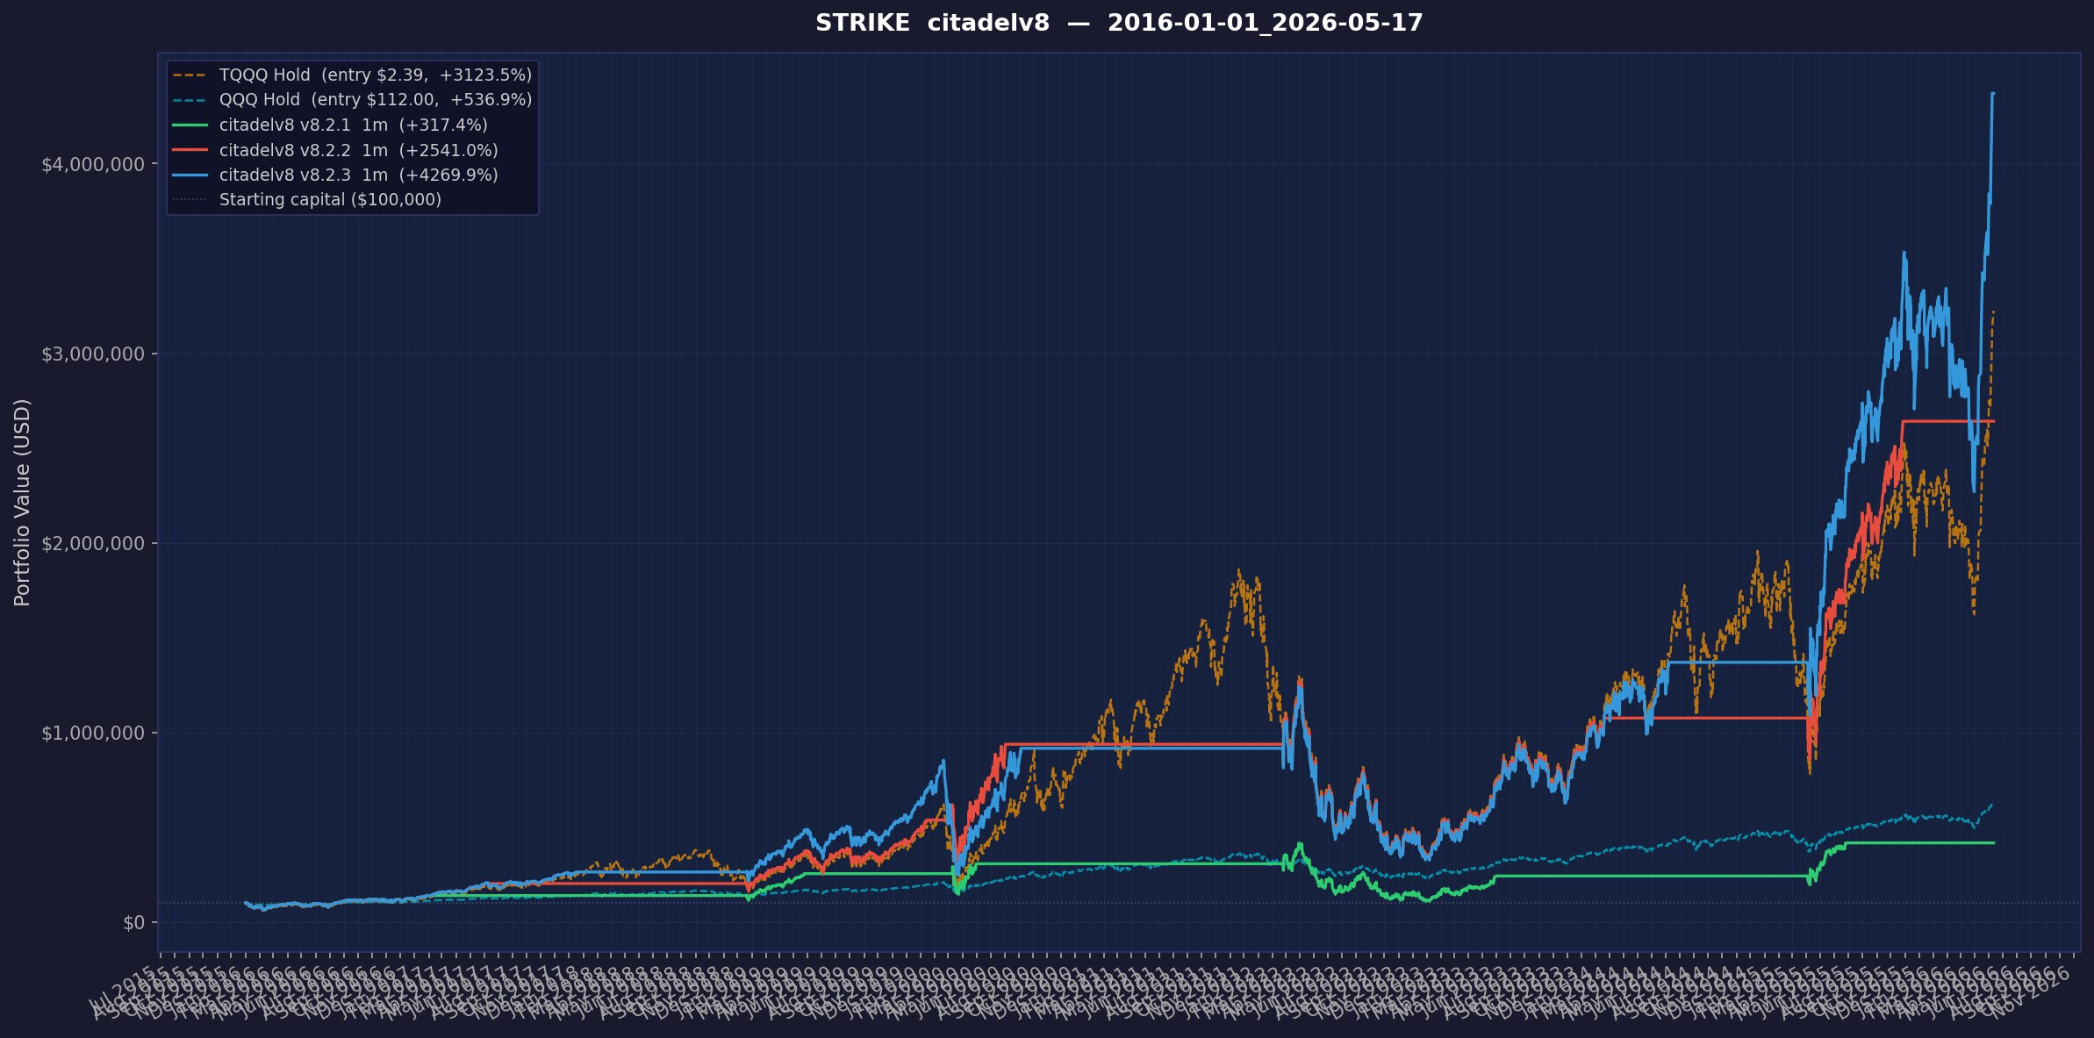Screen dimensions: 2094x1038
Task: Click the citadelv8 v8.2.3 legend label
Action: coord(358,175)
